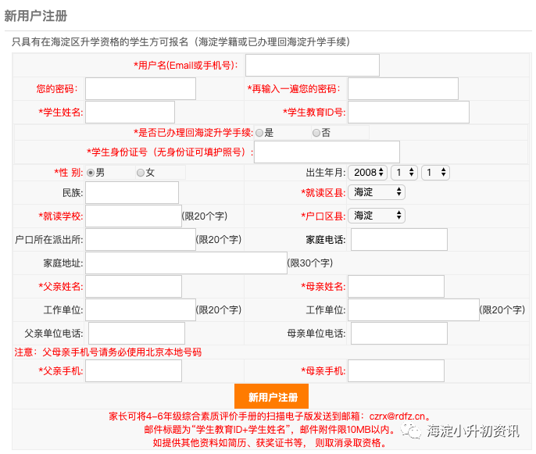This screenshot has width=536, height=454.
Task: Open the birth year dropdown showing 2008
Action: point(367,173)
